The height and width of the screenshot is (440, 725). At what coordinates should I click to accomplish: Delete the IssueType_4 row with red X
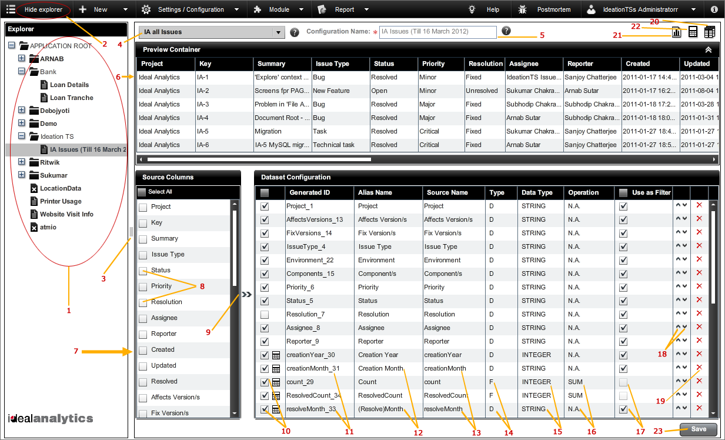tap(699, 246)
